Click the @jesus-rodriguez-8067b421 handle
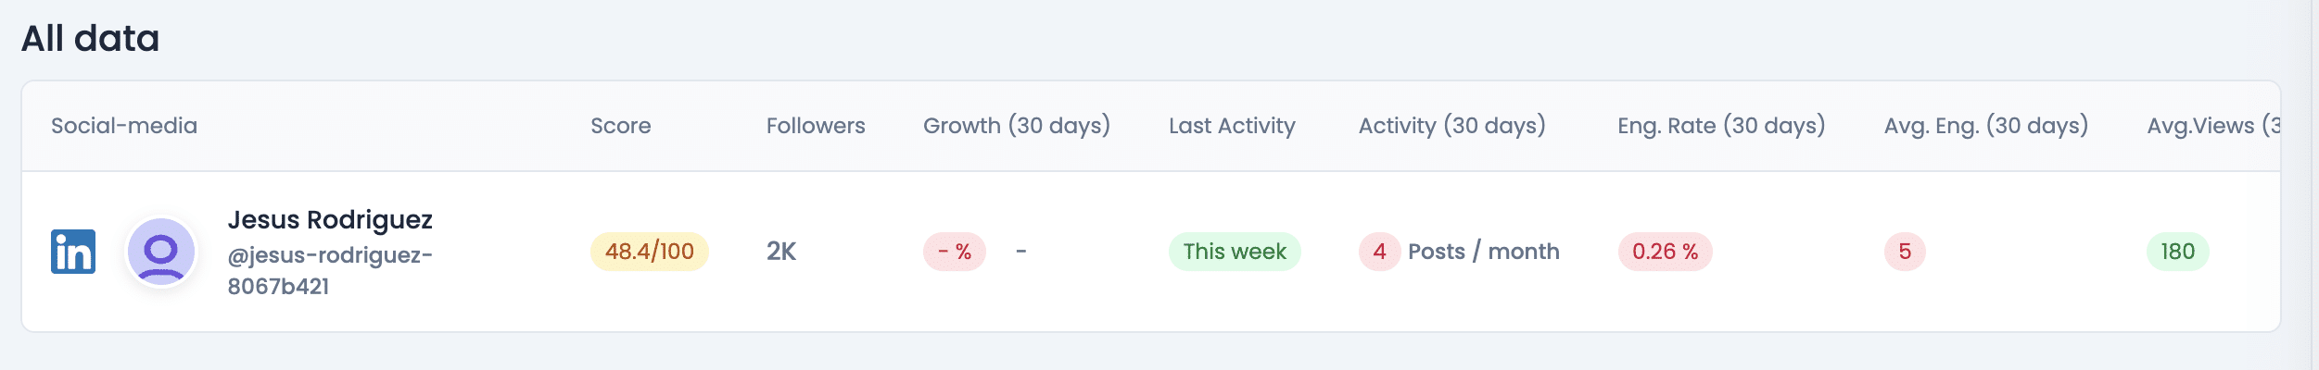This screenshot has height=370, width=2319. (330, 270)
